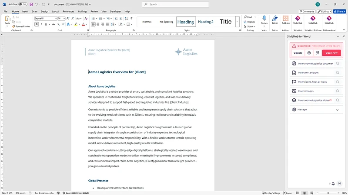Increase paragraph indent

(x=121, y=18)
